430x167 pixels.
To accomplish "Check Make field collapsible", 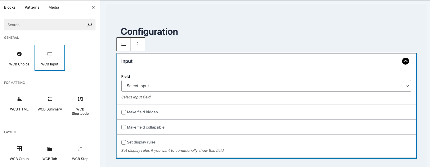I will coord(124,127).
